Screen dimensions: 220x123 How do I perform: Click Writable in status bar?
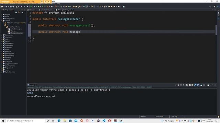click(x=143, y=117)
